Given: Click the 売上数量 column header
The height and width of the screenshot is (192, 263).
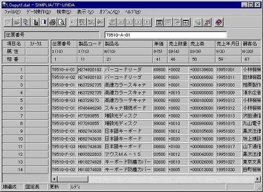Looking at the screenshot, I should 178,44.
